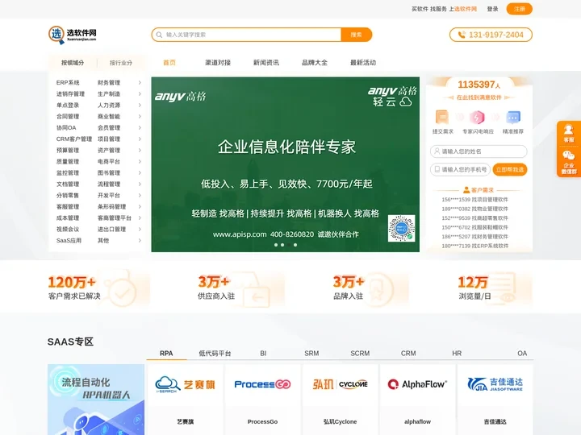Expand the 合同管理 row arrow
Image resolution: width=581 pixels, height=435 pixels.
140,117
